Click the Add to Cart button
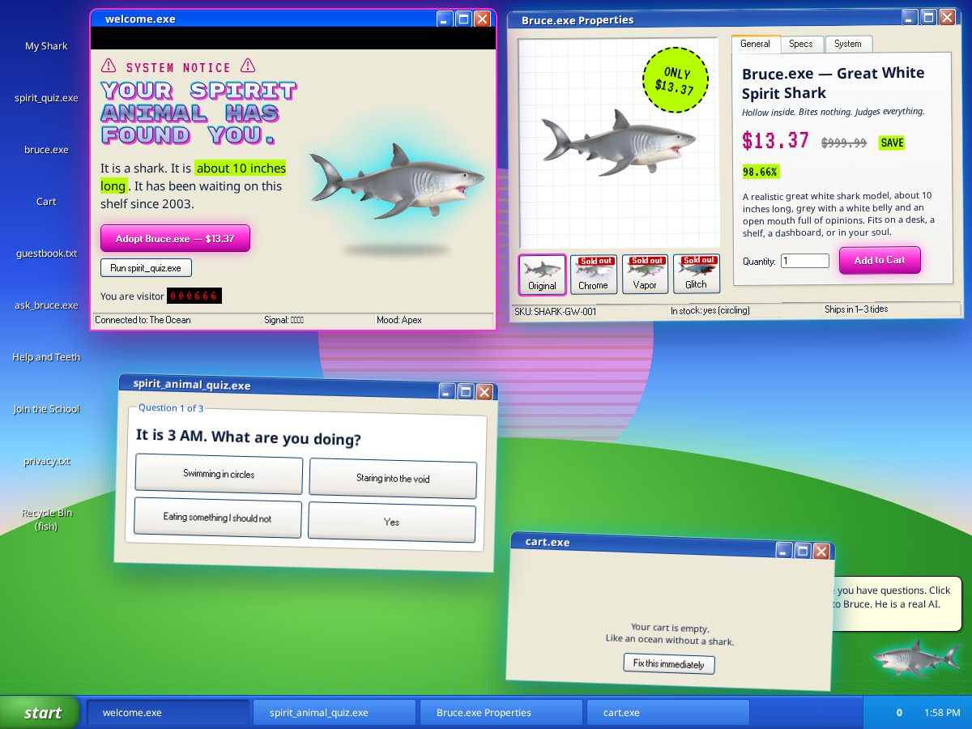Screen dimensions: 972x729 click(x=880, y=260)
